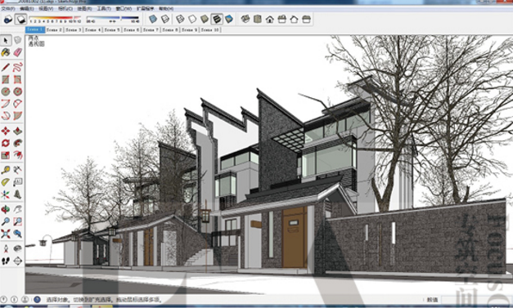This screenshot has width=513, height=308.
Task: Choose the Dimension tool
Action: click(x=18, y=170)
